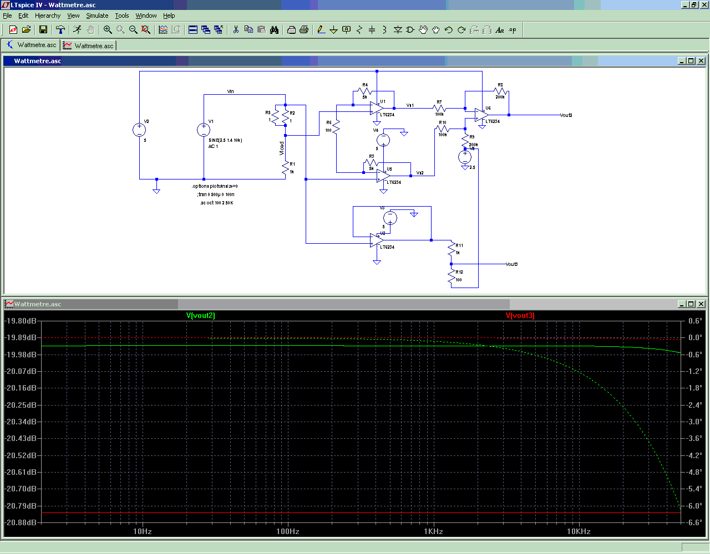The width and height of the screenshot is (710, 554).
Task: Click the Run simulation icon
Action: click(77, 30)
